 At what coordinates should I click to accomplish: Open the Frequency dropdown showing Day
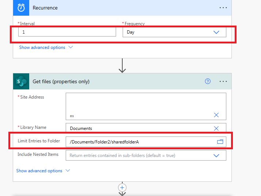174,32
